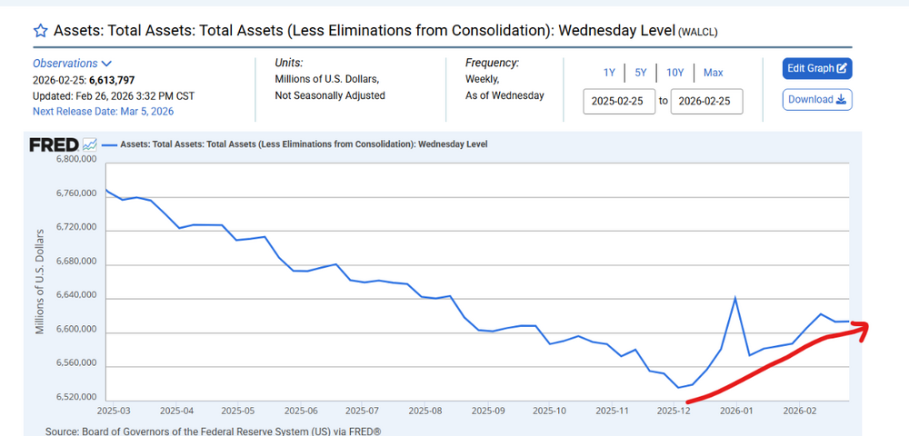Click the Updated: Feb 26, 2026 3:32 PM CST text
Viewport: 909px width, 436px height.
point(114,95)
